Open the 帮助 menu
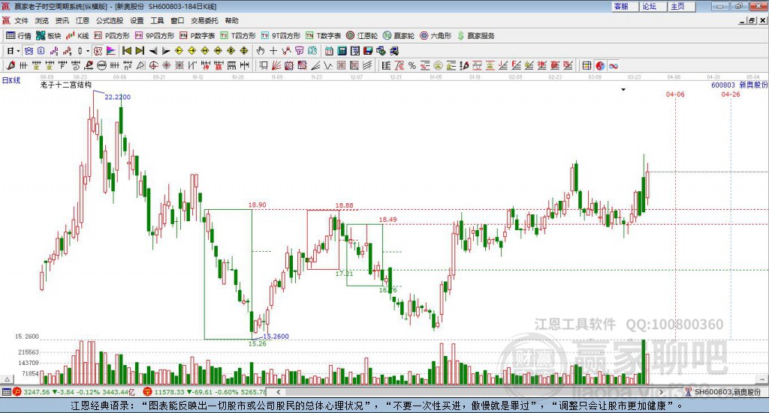 [x=231, y=20]
